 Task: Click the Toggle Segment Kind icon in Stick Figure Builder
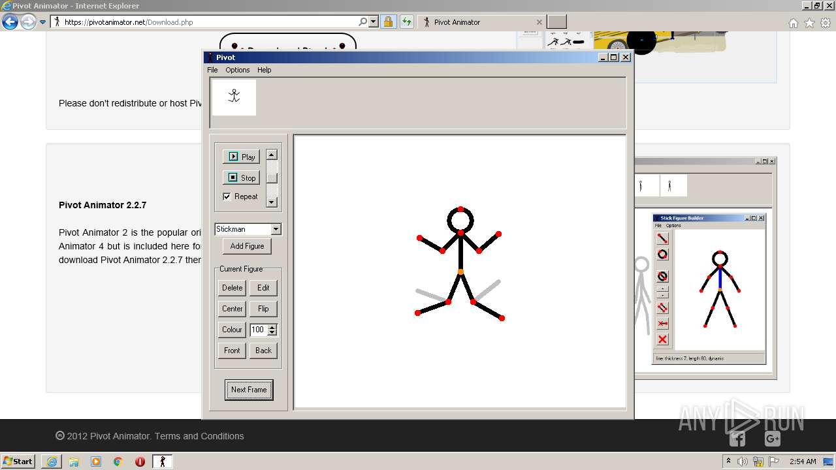tap(662, 276)
